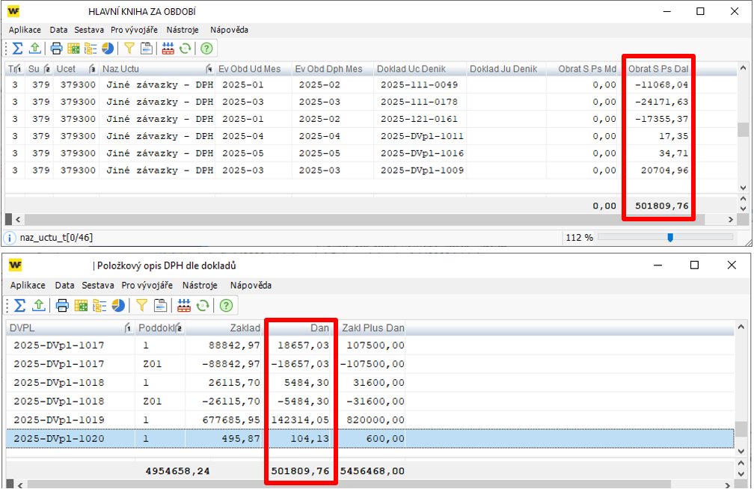Print the Položkový opis DPH report
This screenshot has width=754, height=489.
point(63,305)
